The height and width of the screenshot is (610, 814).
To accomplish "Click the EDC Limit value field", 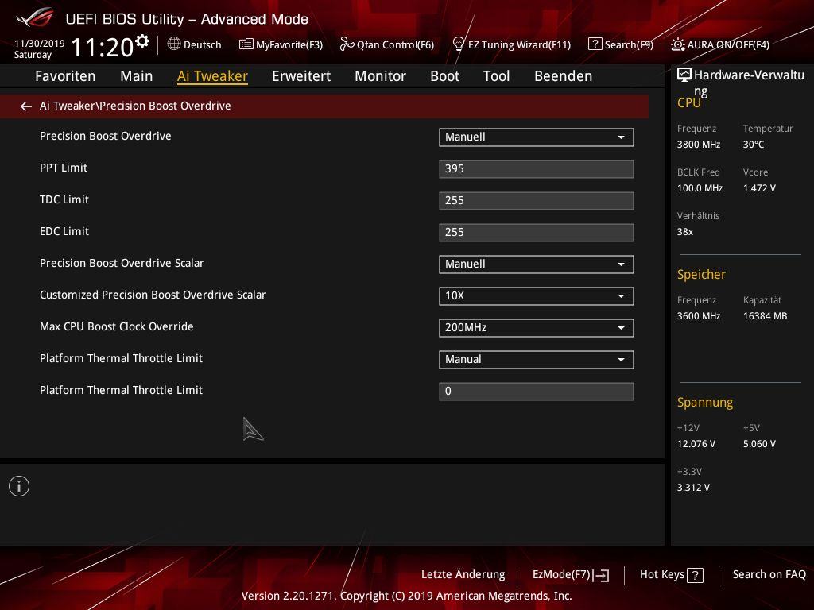I will click(x=537, y=233).
